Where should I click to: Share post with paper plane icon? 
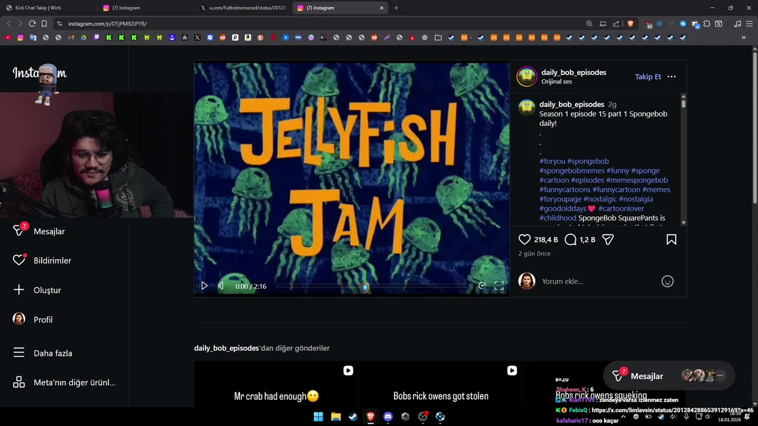(608, 240)
